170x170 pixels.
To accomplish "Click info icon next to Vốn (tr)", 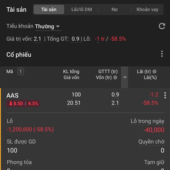I will [x=115, y=78].
